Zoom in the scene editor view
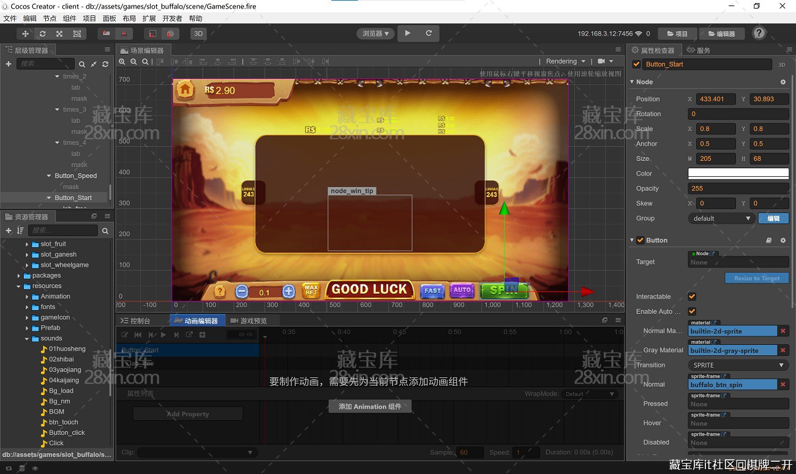The image size is (796, 474). 122,61
